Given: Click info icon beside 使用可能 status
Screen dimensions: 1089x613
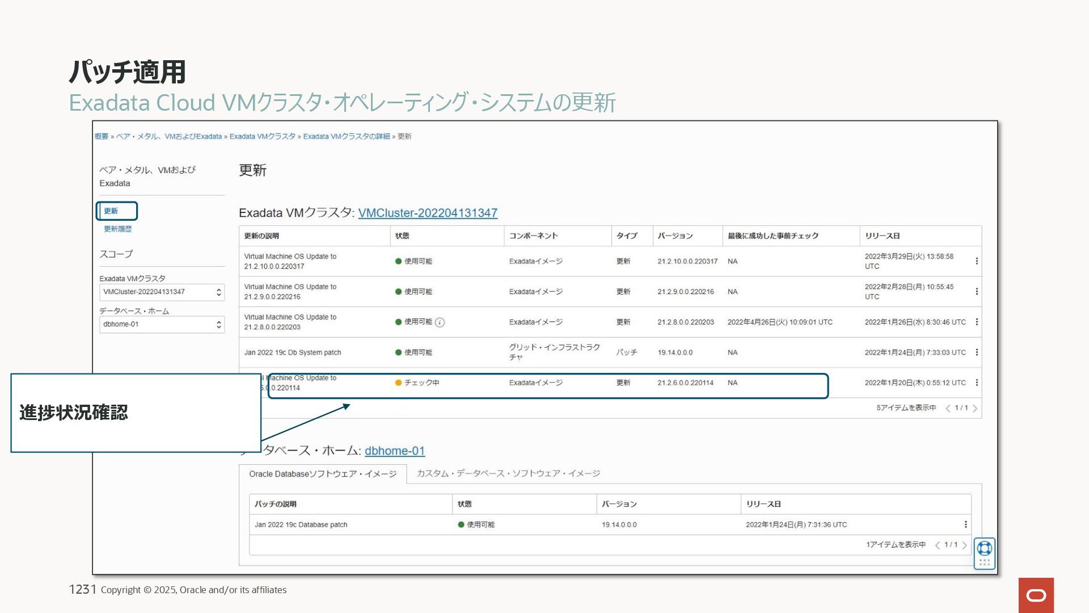Looking at the screenshot, I should [440, 322].
